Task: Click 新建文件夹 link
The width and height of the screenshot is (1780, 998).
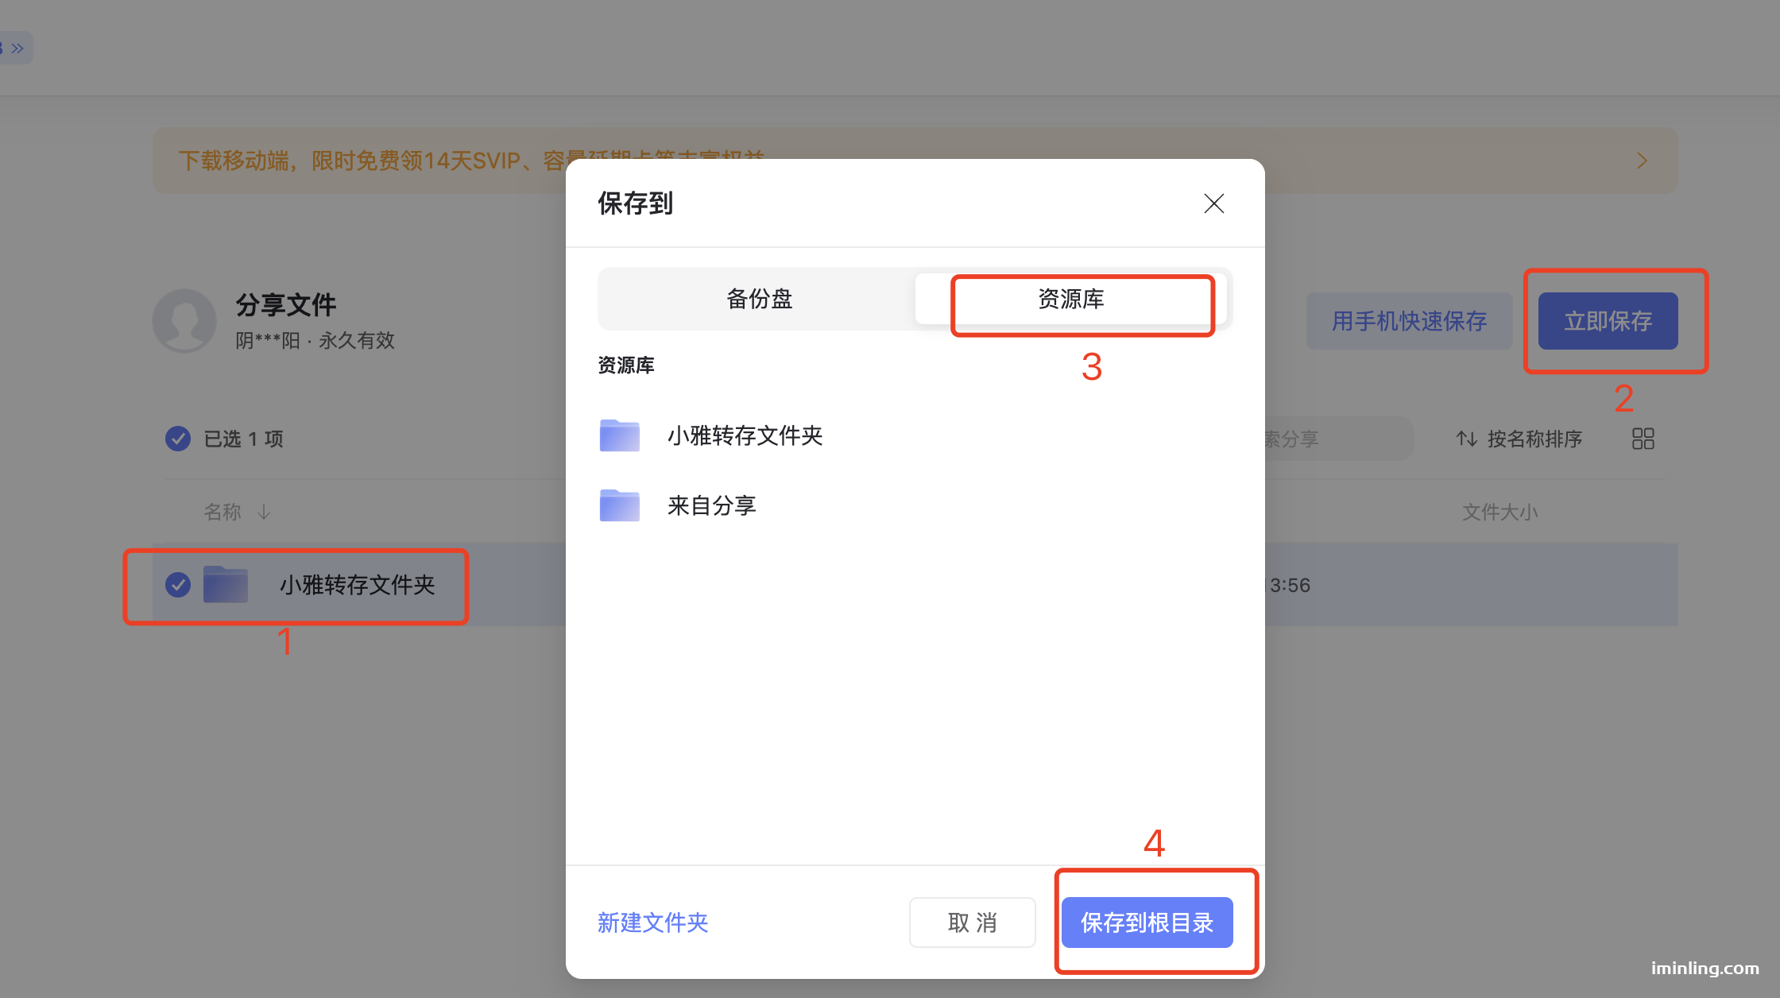Action: coord(652,923)
